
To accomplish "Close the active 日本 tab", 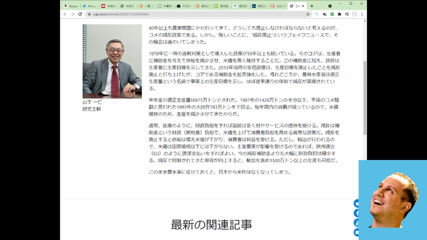I will click(303, 6).
